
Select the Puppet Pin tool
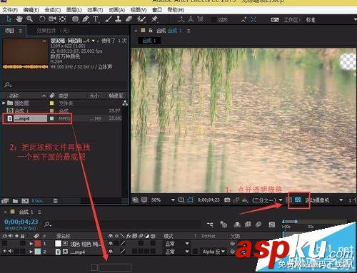point(154,19)
